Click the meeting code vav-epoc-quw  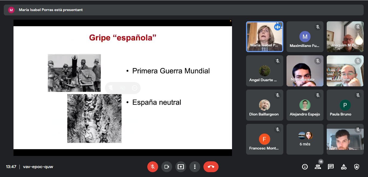click(38, 167)
